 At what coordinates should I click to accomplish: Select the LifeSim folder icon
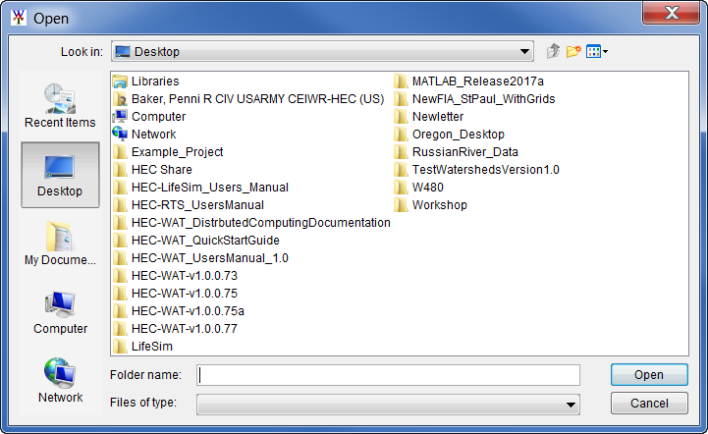[x=120, y=346]
